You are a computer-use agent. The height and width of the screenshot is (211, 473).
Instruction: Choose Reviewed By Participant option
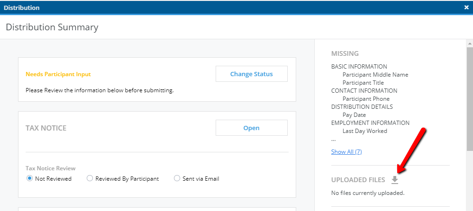(90, 178)
